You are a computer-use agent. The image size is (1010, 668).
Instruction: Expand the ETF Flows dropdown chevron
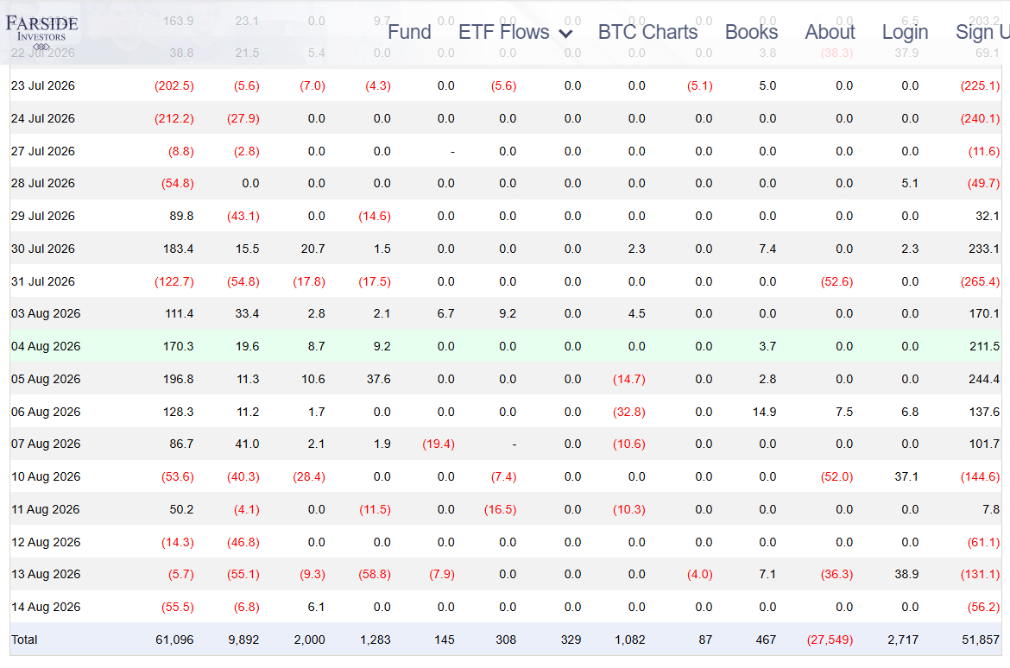pyautogui.click(x=565, y=34)
